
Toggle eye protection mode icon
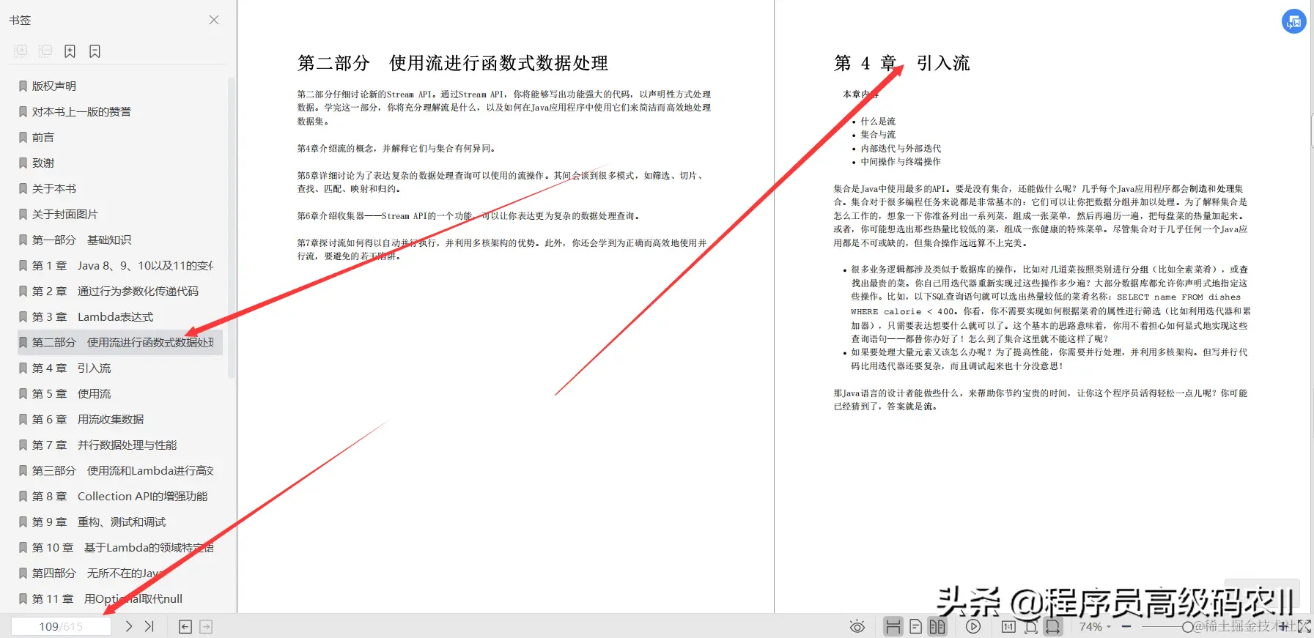[x=857, y=626]
